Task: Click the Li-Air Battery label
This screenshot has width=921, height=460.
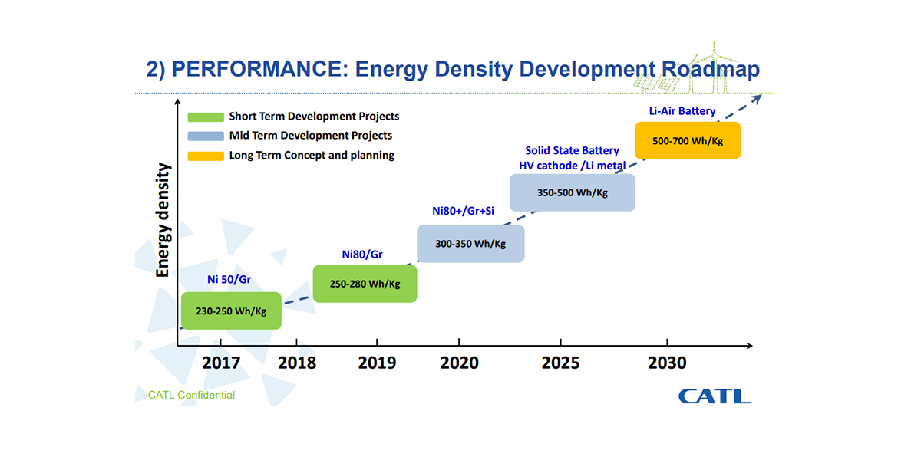Action: point(682,111)
